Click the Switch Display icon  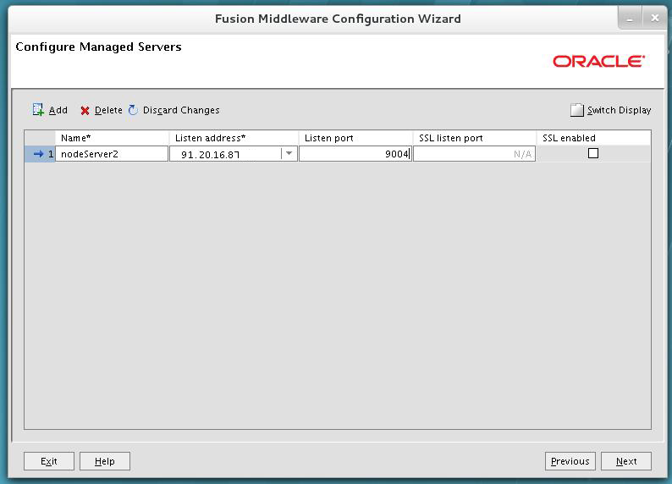coord(577,110)
